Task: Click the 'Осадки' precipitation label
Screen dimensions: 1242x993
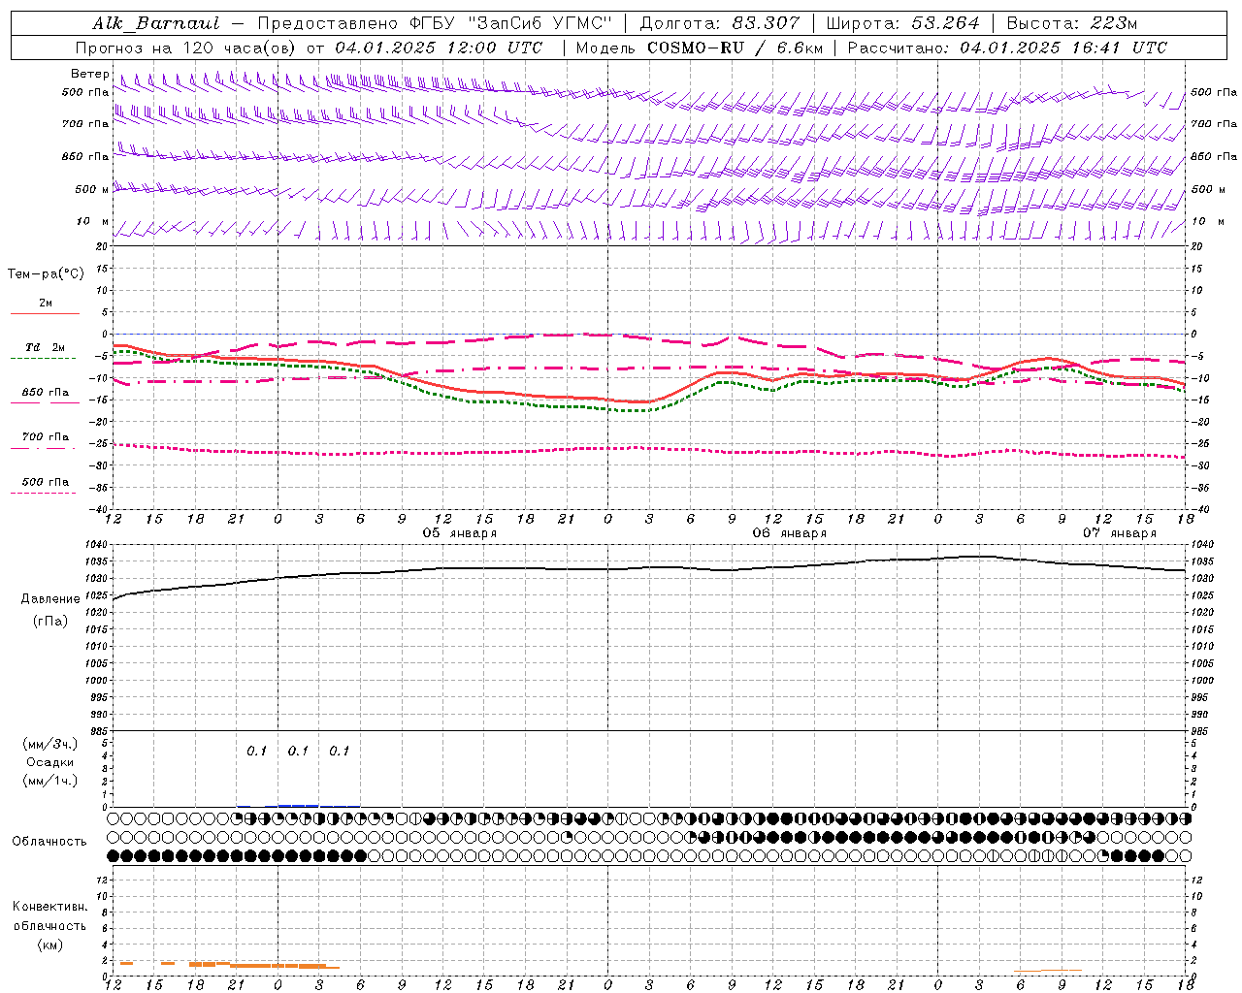Action: [x=50, y=762]
